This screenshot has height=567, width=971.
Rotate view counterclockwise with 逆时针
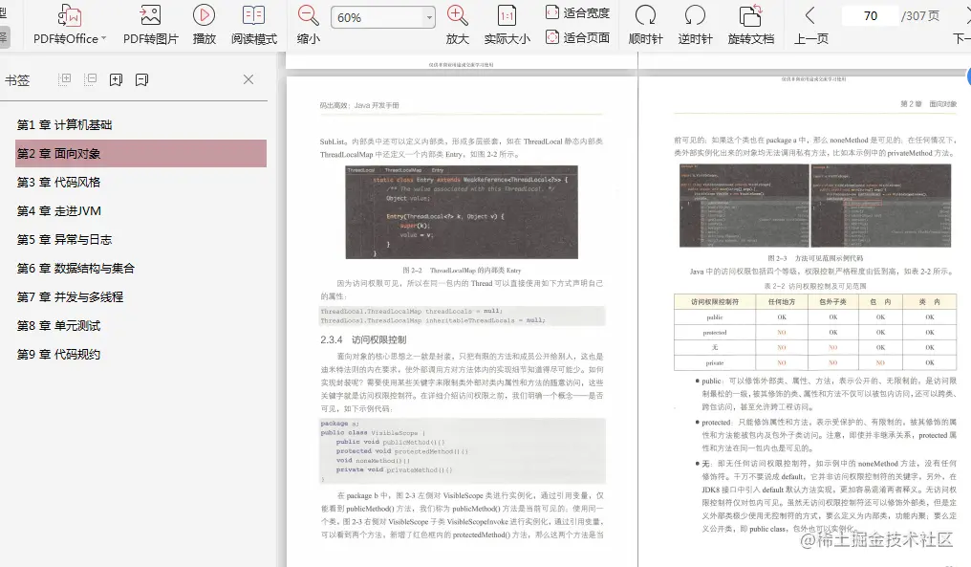tap(695, 25)
